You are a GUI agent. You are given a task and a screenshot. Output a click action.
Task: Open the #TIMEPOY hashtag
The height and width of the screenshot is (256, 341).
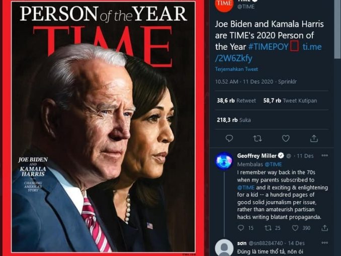(x=269, y=47)
